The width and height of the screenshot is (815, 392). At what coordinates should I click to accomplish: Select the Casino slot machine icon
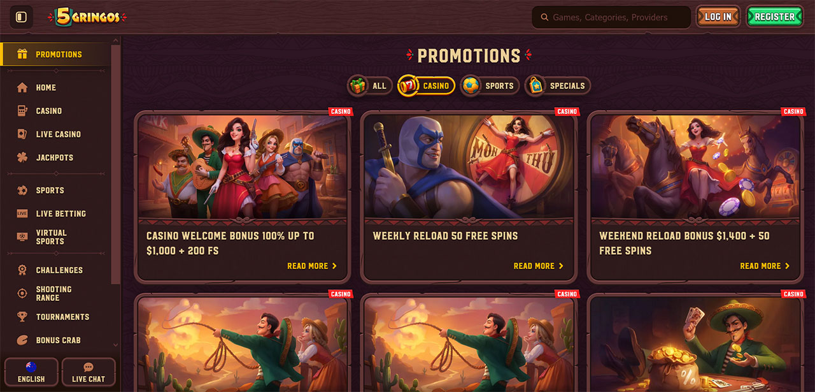(x=22, y=111)
